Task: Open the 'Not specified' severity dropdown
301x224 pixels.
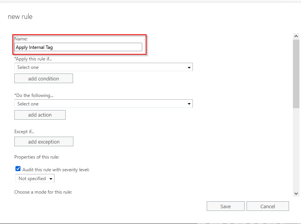Action: [35, 179]
